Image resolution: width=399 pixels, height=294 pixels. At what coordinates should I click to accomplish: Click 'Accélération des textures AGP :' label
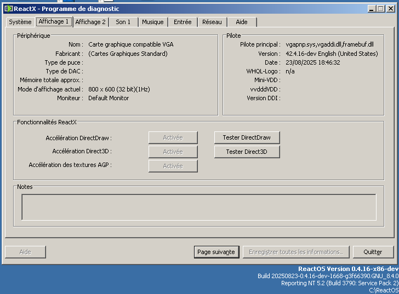tap(70, 165)
